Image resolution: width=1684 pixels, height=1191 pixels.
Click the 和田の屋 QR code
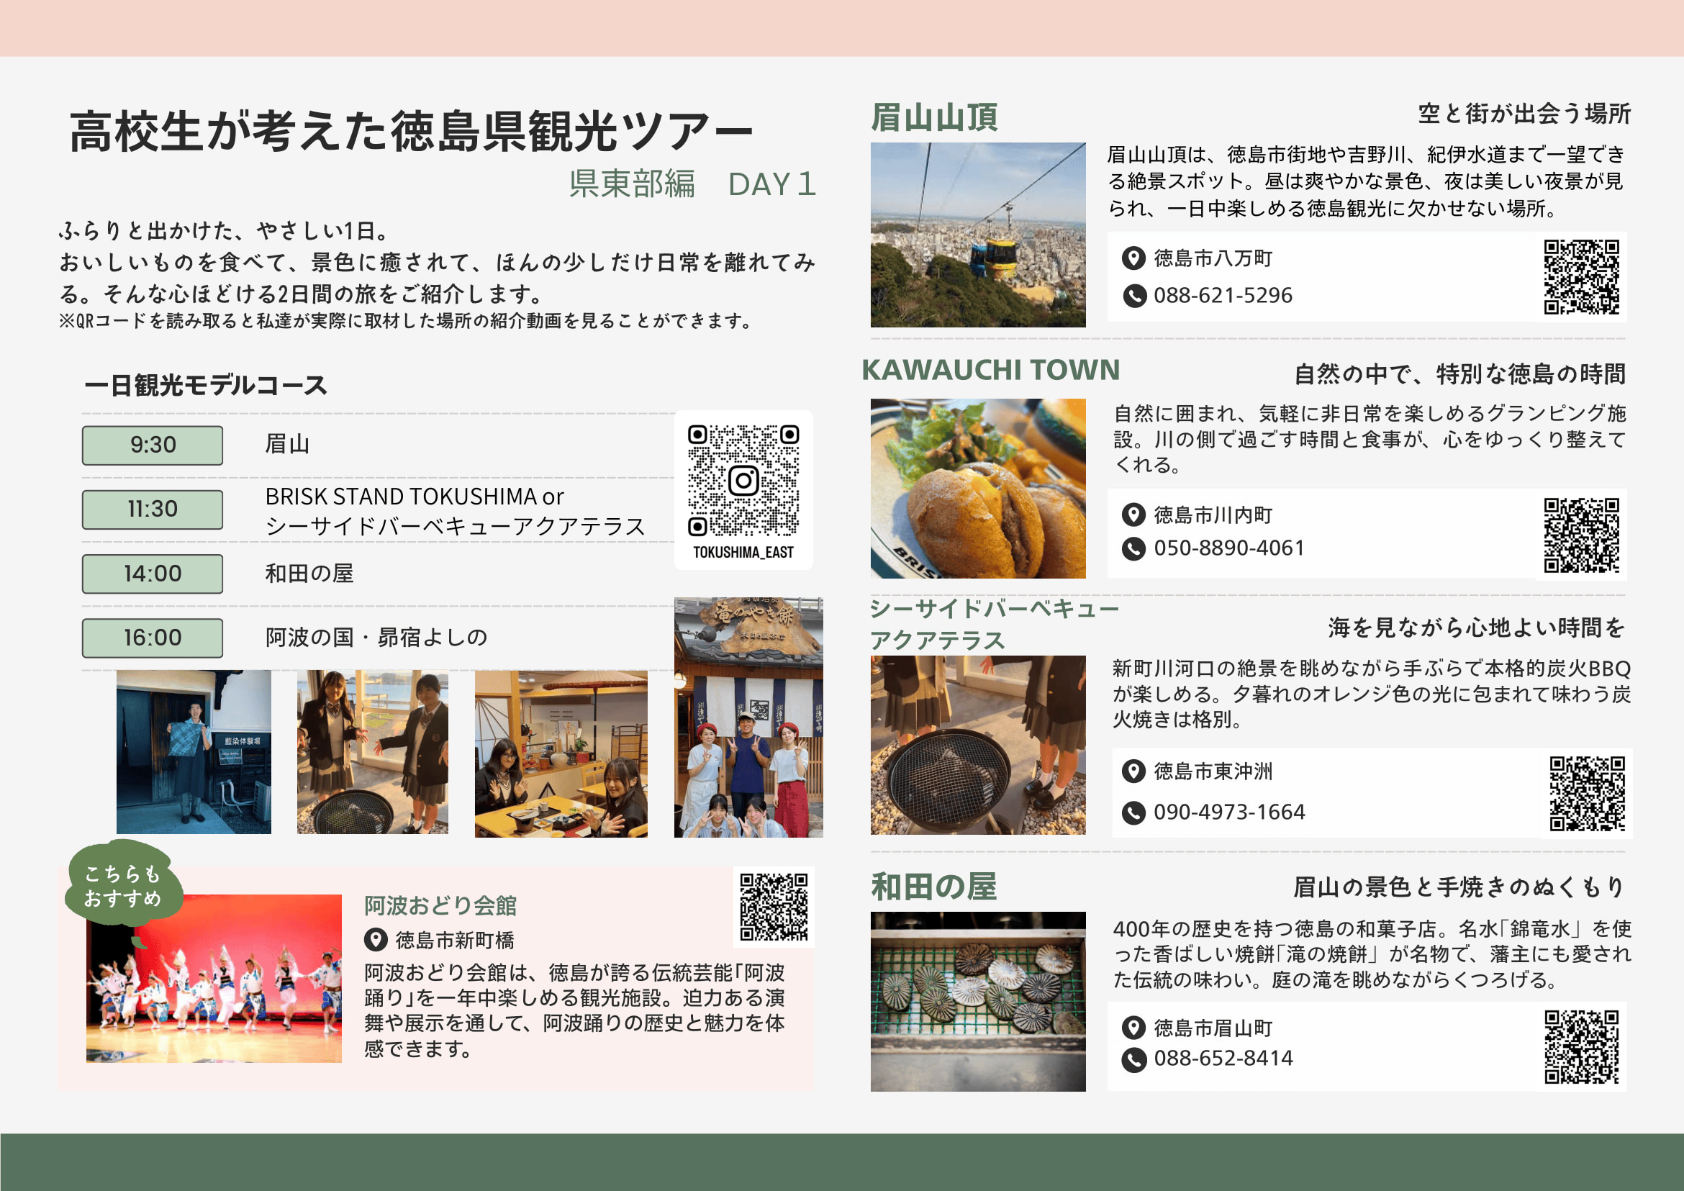[x=1580, y=1046]
